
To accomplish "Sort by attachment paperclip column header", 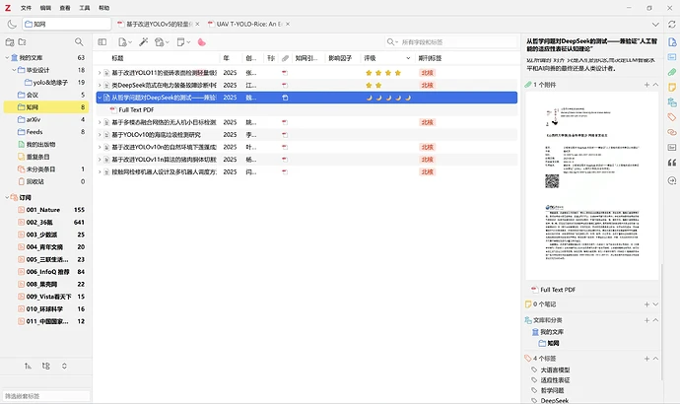I will 285,58.
